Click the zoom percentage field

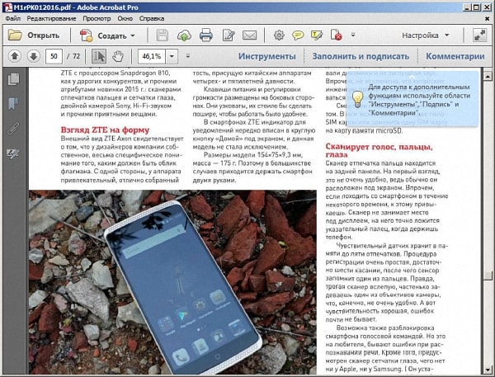point(152,56)
